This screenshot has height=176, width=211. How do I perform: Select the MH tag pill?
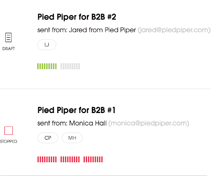click(72, 138)
